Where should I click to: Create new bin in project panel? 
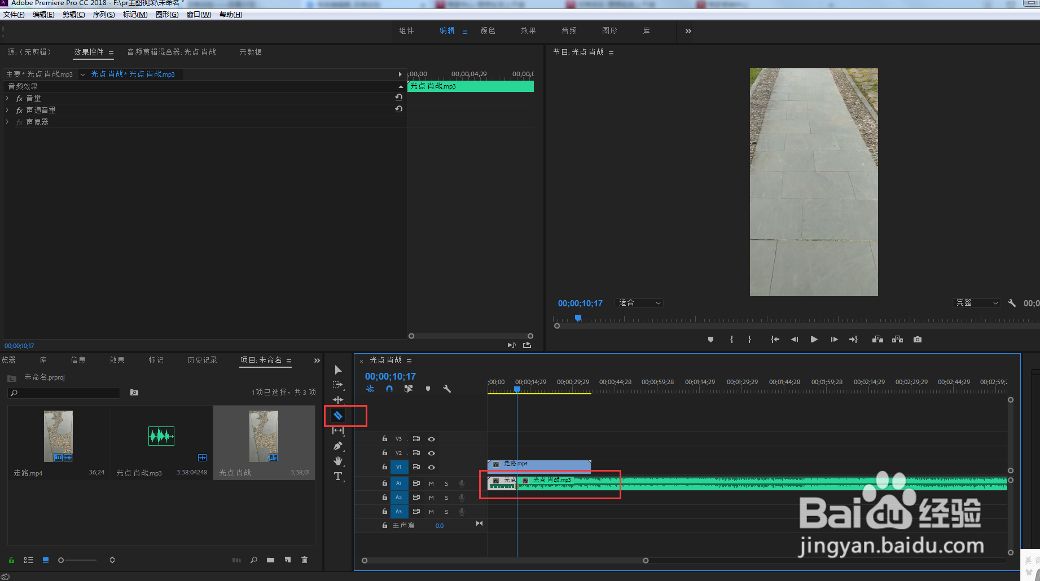pos(271,560)
